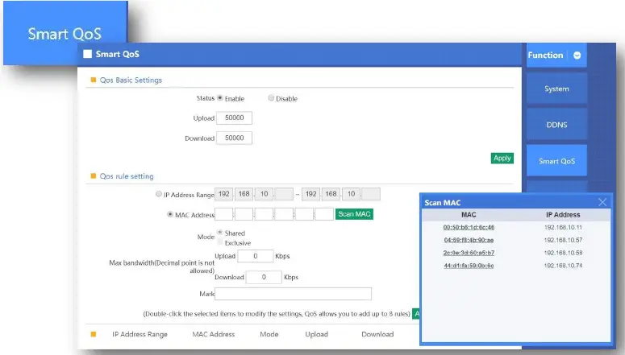Open the System menu item

coord(556,89)
